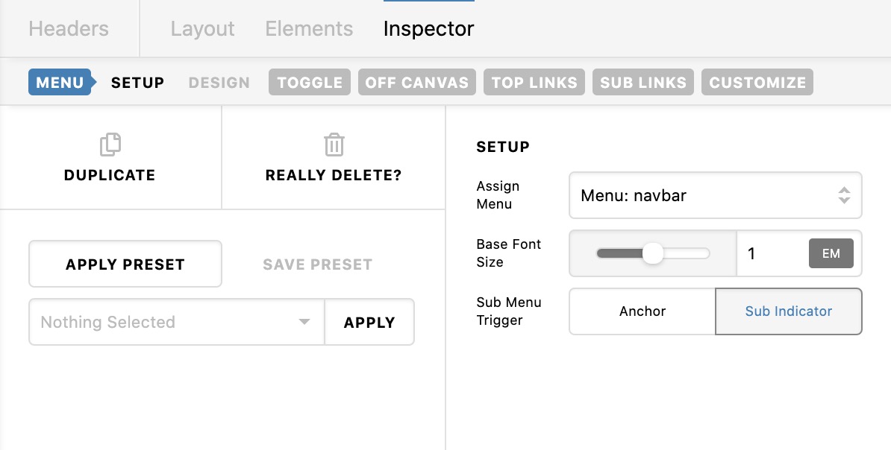
Task: Toggle the EM unit button
Action: coord(831,253)
